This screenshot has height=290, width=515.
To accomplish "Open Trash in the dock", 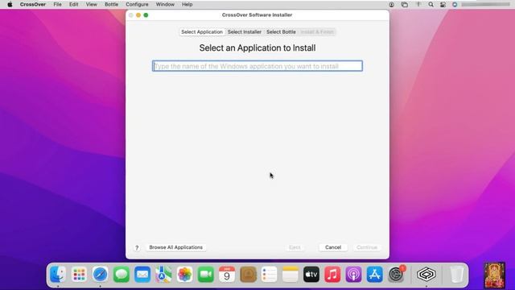I will [456, 274].
